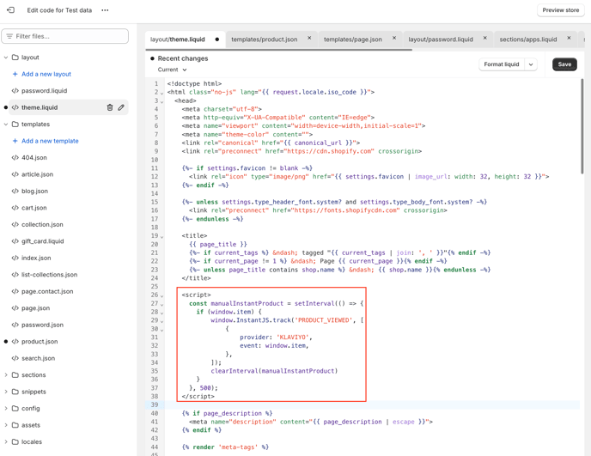Close the templates/page.json tab

point(394,38)
